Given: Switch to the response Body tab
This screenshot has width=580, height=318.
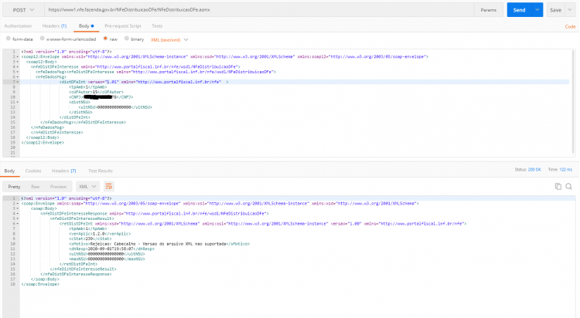Looking at the screenshot, I should pyautogui.click(x=9, y=171).
